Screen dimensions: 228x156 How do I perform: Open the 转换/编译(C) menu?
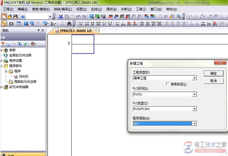coord(63,9)
